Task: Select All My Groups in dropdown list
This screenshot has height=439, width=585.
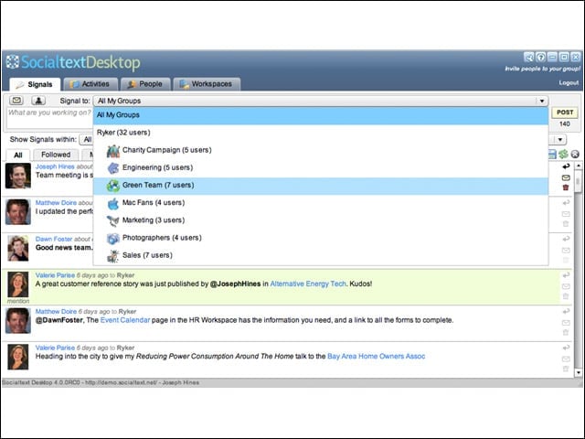Action: click(321, 115)
